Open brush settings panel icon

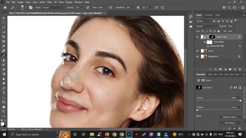pos(31,8)
